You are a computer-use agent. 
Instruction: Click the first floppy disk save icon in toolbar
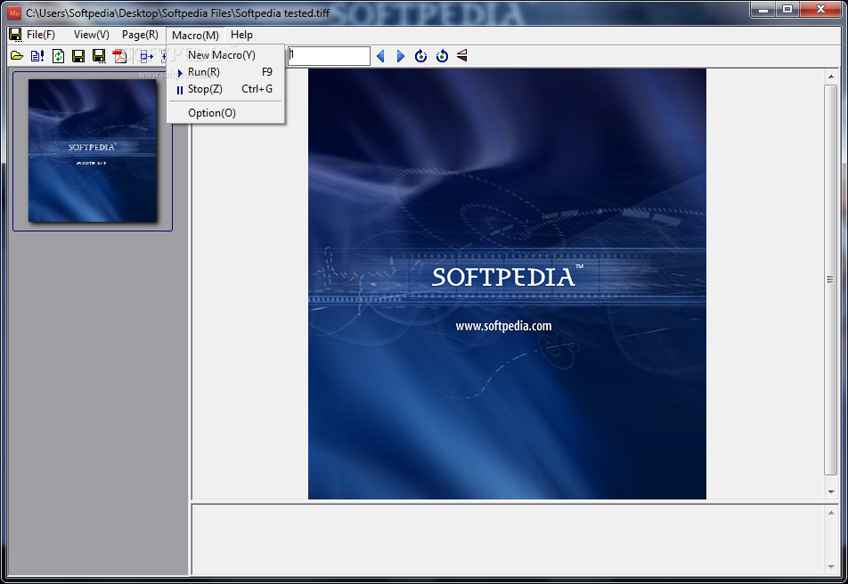(x=78, y=56)
